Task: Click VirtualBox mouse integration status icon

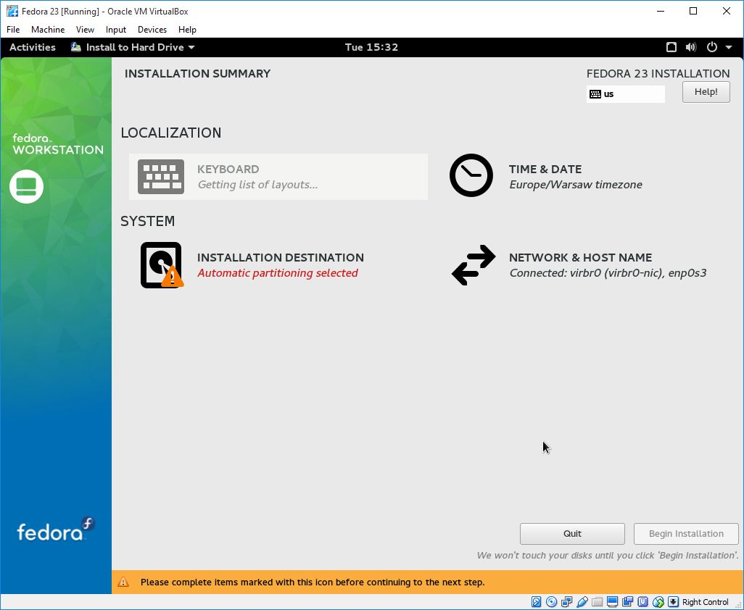Action: coord(658,602)
